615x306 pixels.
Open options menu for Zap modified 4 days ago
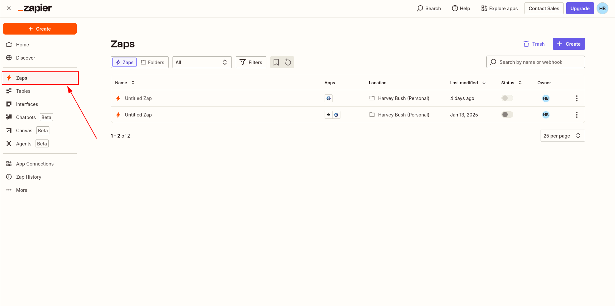[576, 98]
